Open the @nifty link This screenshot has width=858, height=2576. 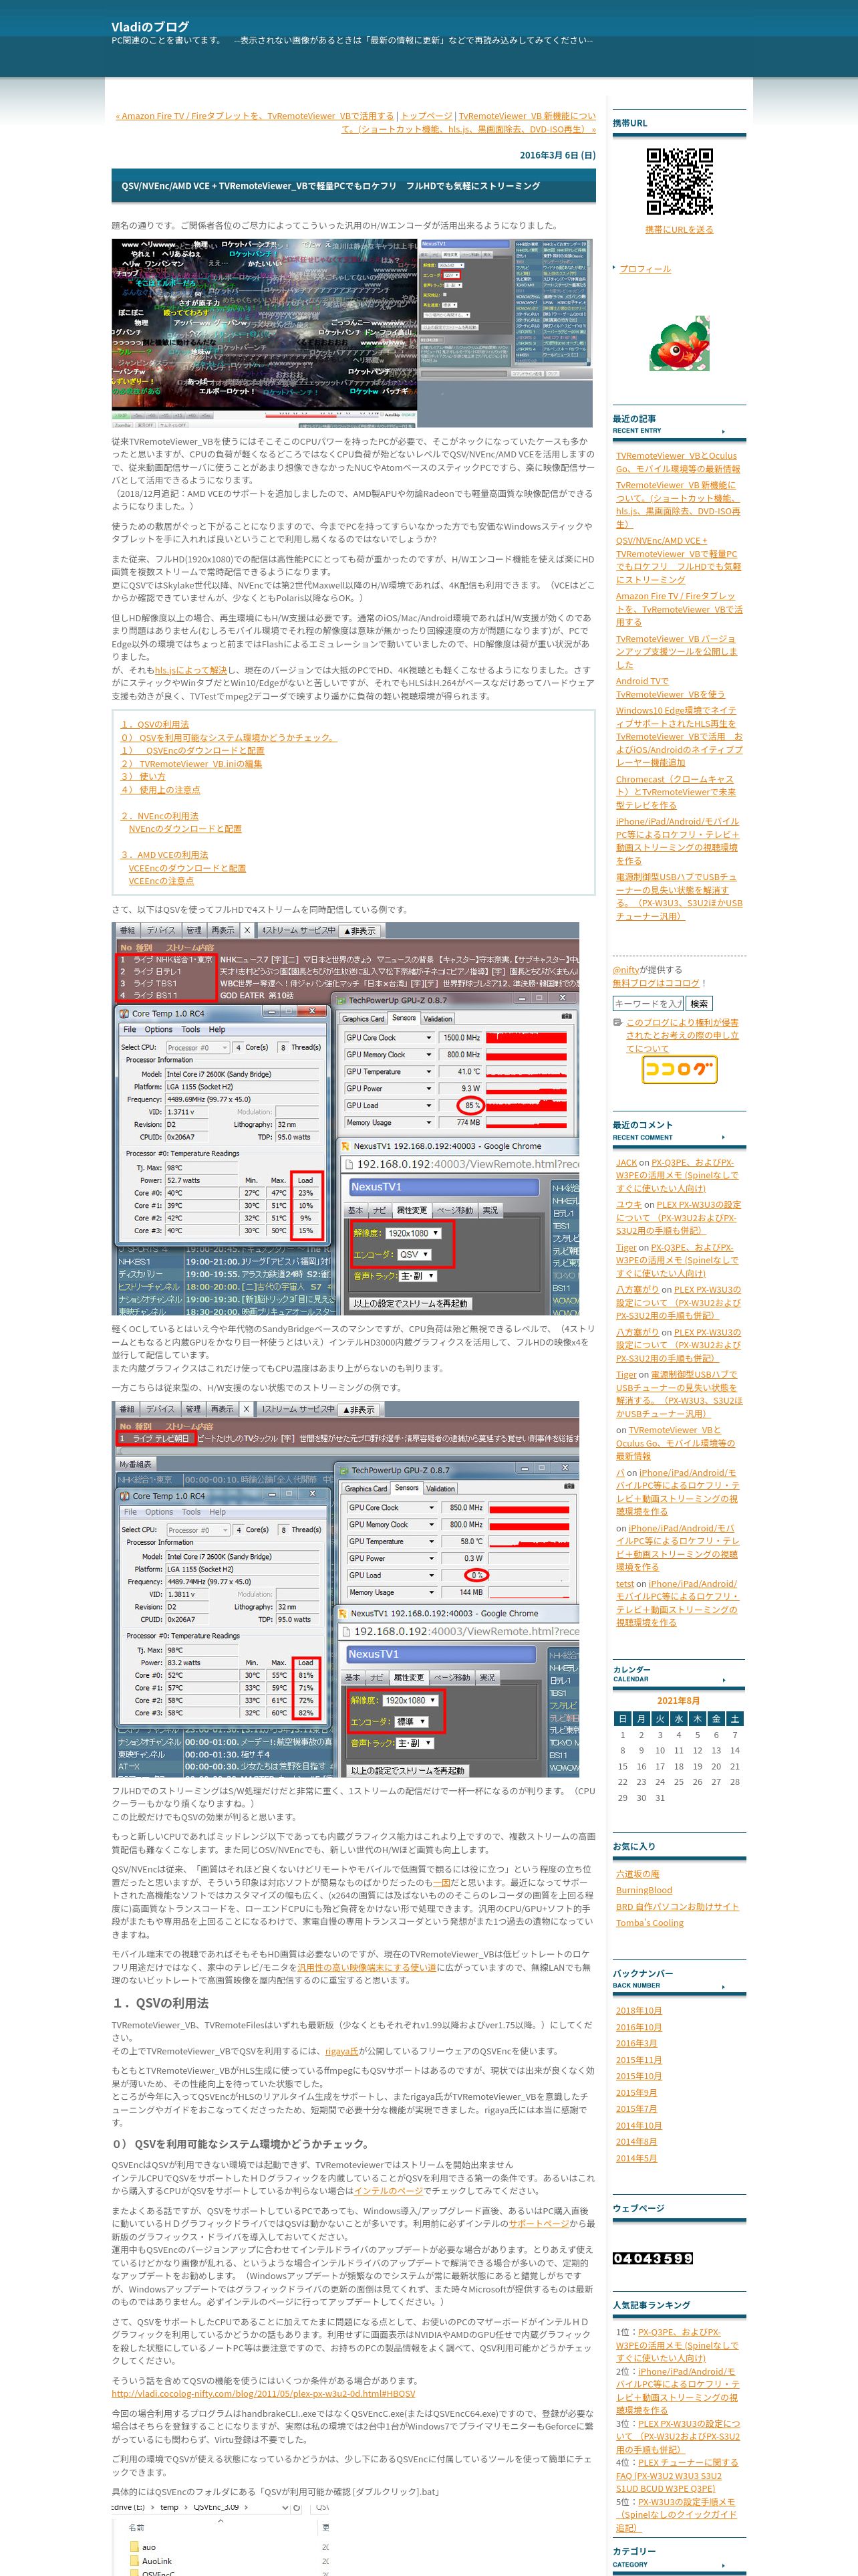coord(625,969)
